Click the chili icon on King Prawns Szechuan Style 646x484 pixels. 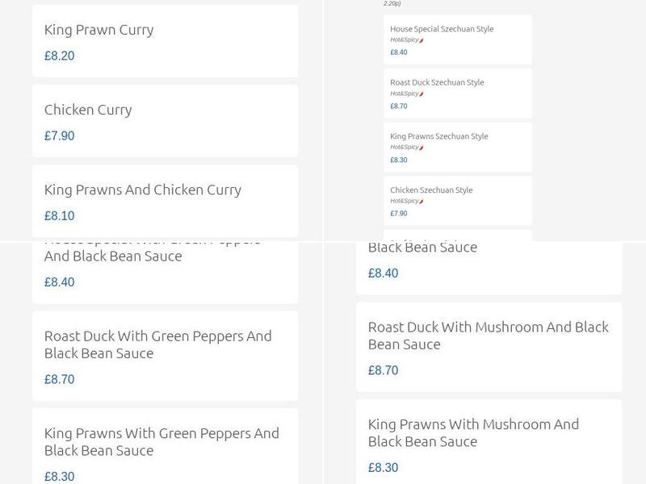421,148
